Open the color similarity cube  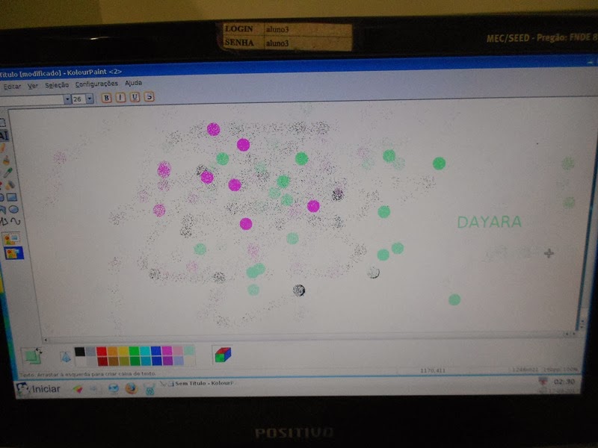point(223,355)
